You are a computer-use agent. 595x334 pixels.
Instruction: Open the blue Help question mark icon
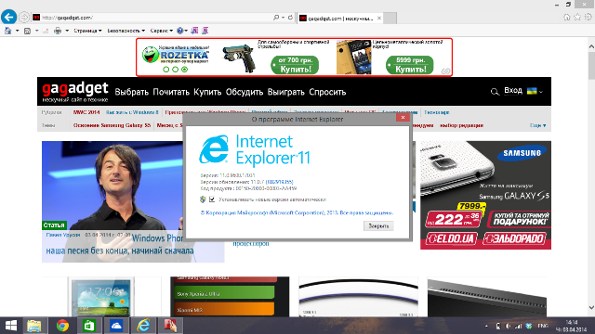tap(179, 31)
